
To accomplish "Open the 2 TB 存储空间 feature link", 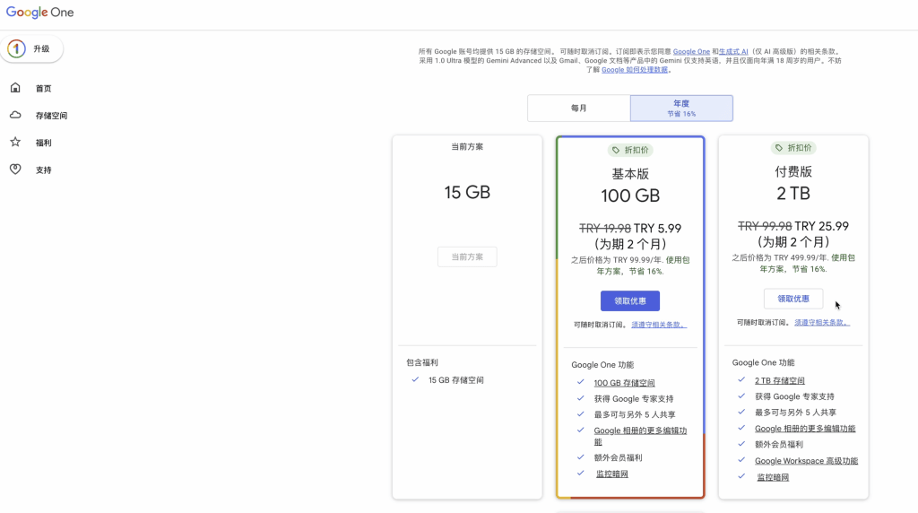I will point(779,380).
